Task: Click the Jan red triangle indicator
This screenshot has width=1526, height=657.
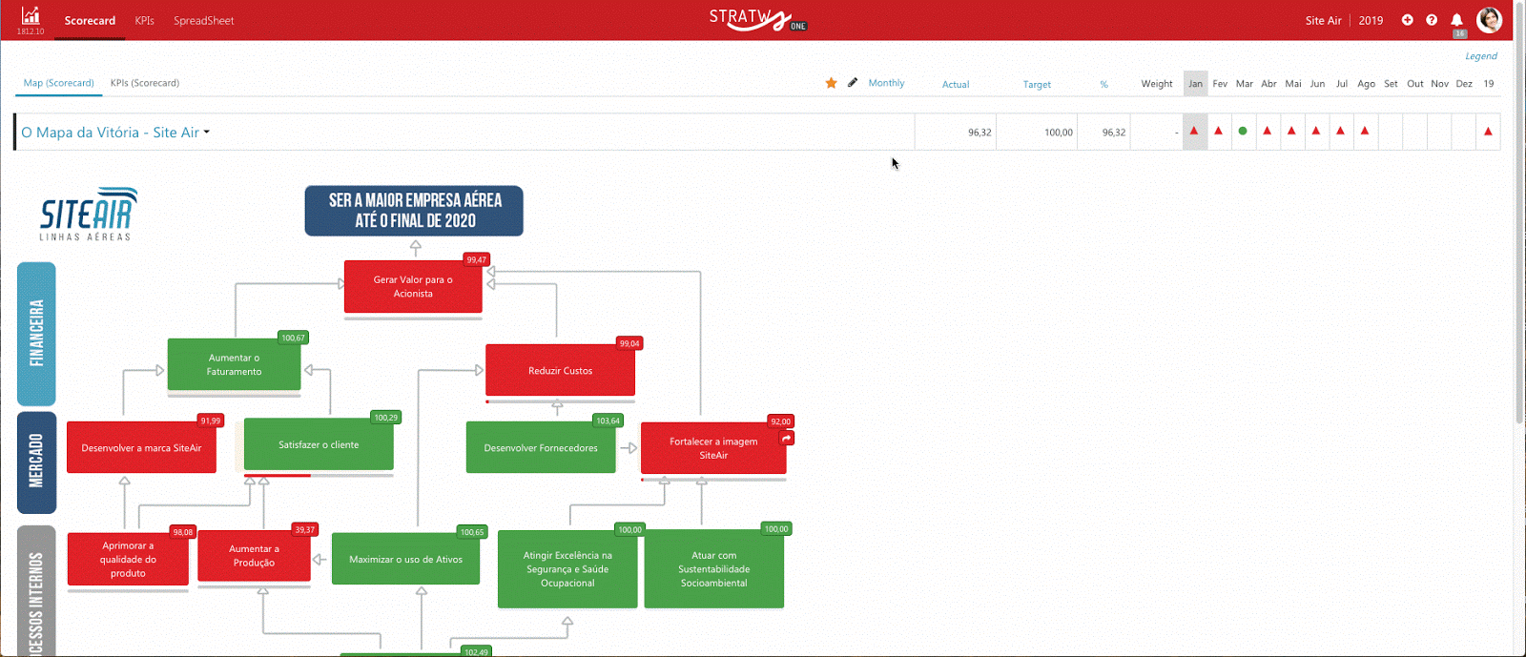Action: (x=1194, y=131)
